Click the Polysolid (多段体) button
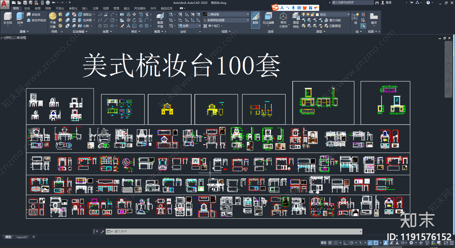 (34, 14)
